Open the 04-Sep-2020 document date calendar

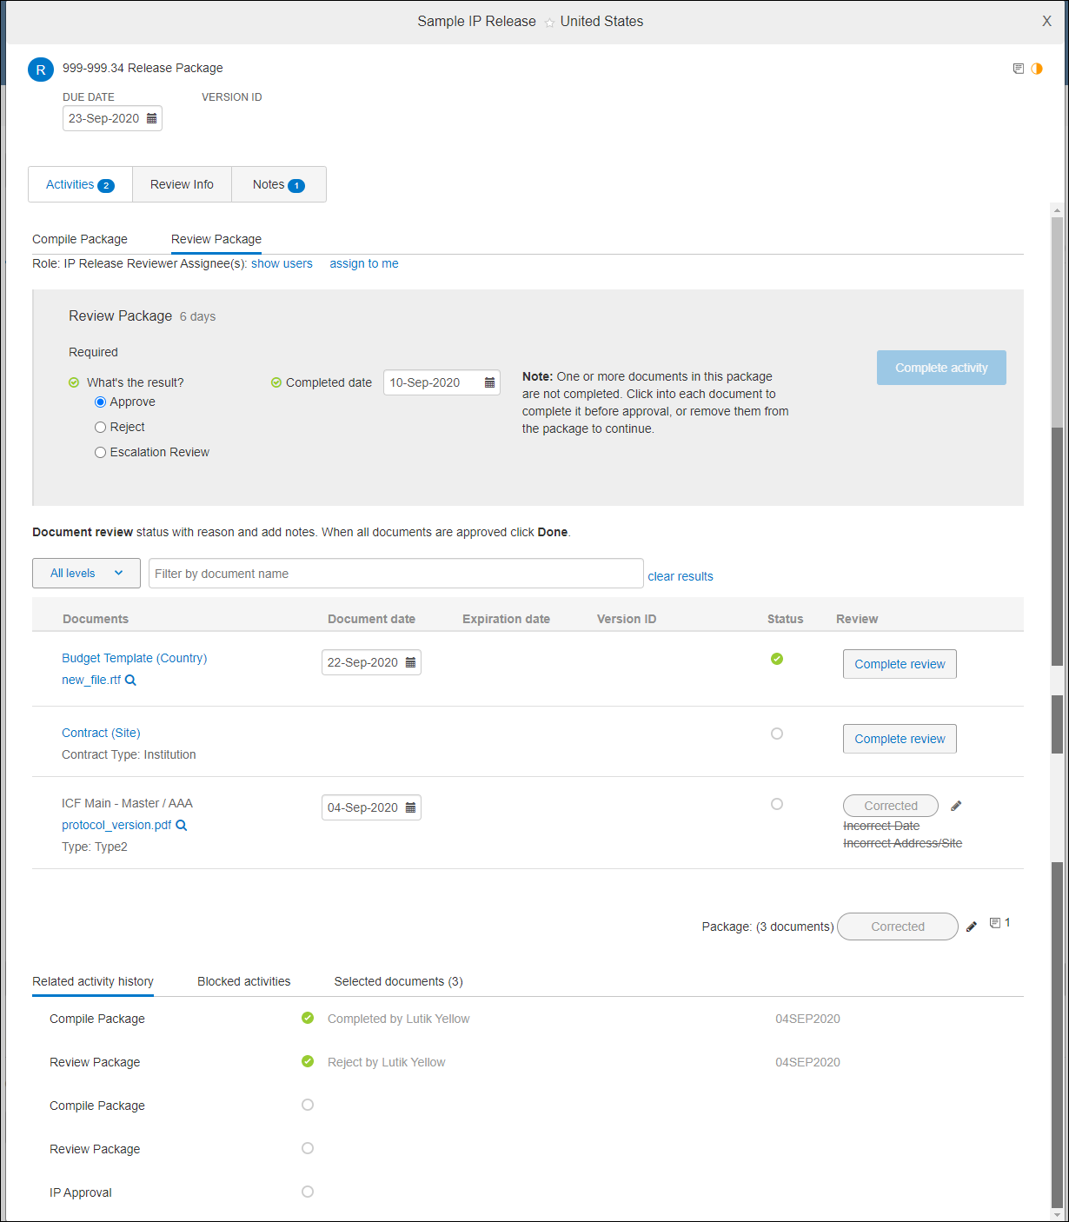click(409, 807)
